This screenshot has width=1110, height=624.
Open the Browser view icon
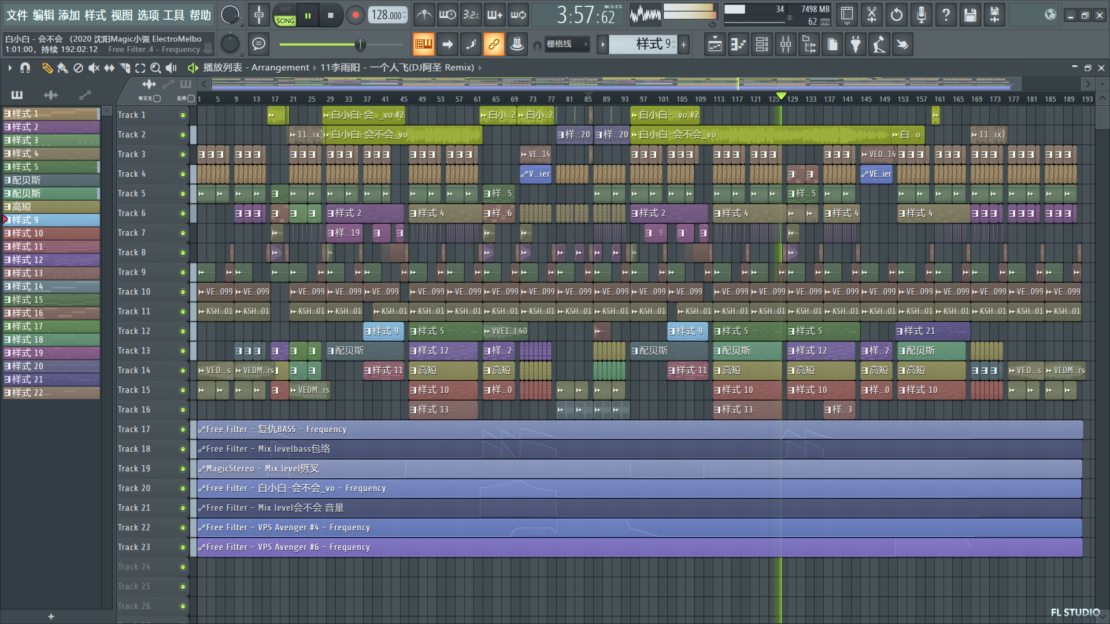coord(809,44)
